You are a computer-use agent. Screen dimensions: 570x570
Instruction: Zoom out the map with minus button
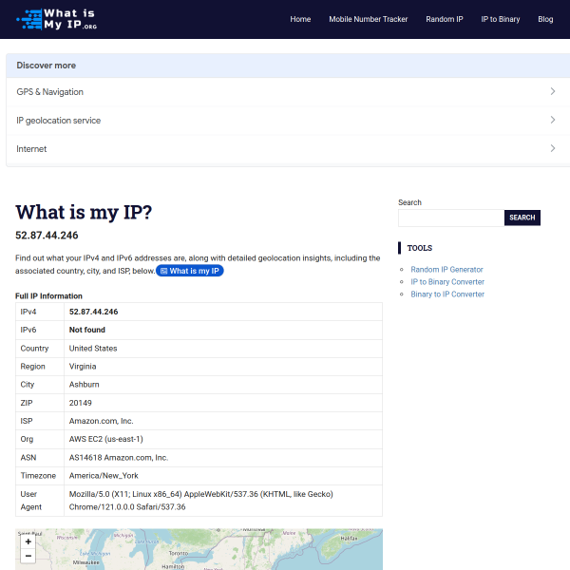pyautogui.click(x=28, y=556)
